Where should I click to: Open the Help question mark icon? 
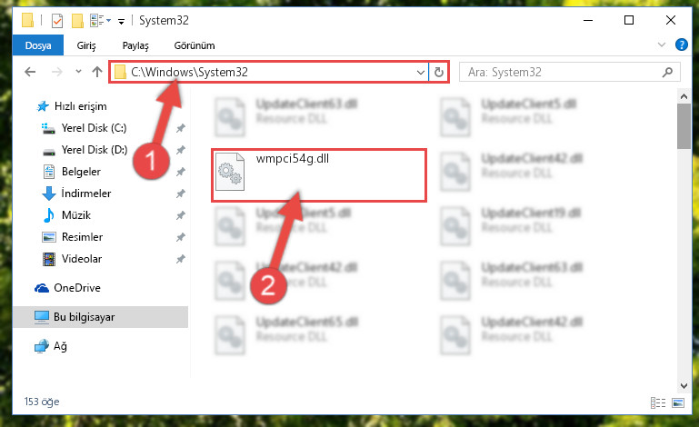pyautogui.click(x=681, y=45)
